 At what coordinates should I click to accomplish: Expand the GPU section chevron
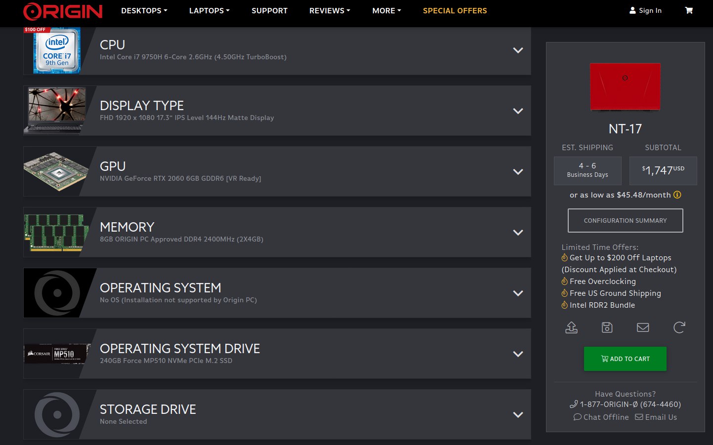(518, 172)
